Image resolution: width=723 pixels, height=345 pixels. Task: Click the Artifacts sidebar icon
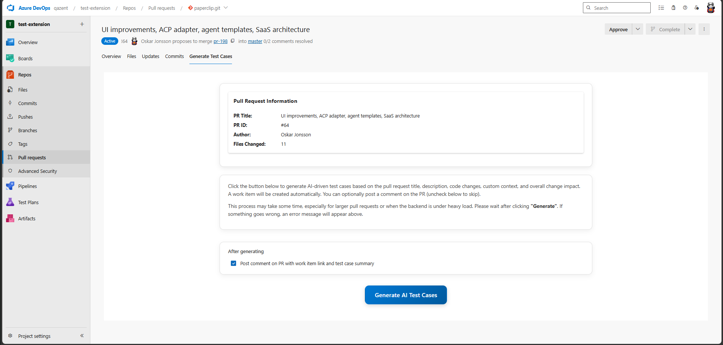(x=10, y=218)
